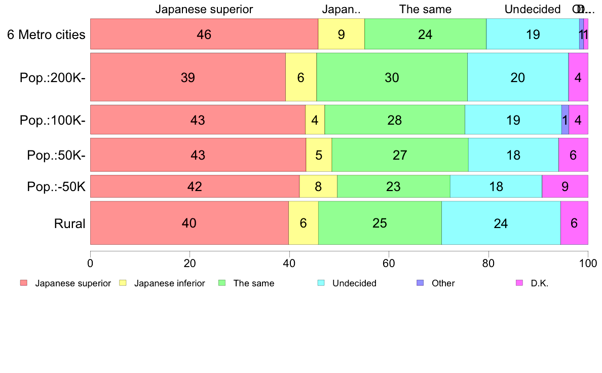The width and height of the screenshot is (602, 373).
Task: Click the cyan 24 segment in Rural bar
Action: tap(501, 223)
